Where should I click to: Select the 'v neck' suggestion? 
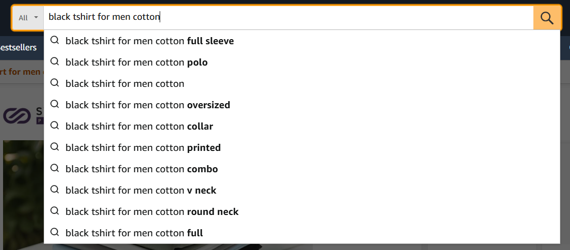(x=302, y=191)
